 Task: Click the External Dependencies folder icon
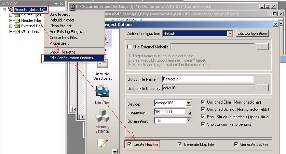[x=17, y=26]
